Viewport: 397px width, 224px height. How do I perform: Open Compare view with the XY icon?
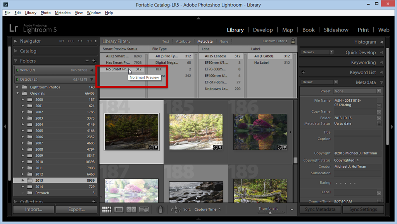131,210
